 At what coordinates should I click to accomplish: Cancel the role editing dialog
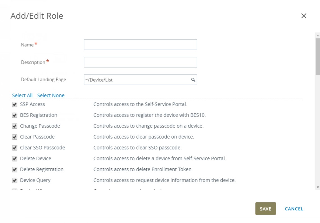pos(294,209)
